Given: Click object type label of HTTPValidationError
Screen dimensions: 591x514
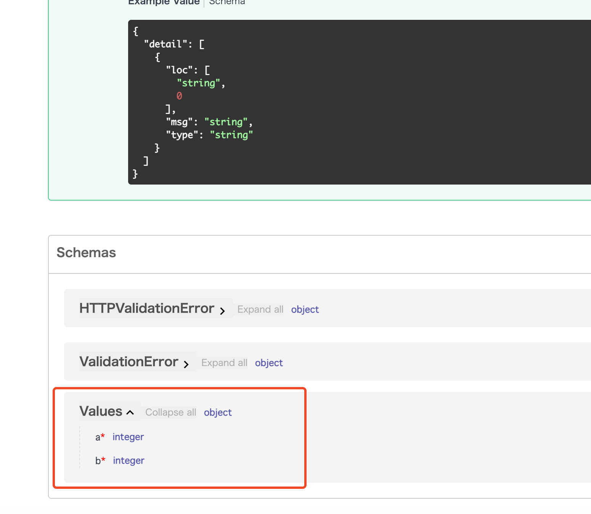Looking at the screenshot, I should coord(305,309).
